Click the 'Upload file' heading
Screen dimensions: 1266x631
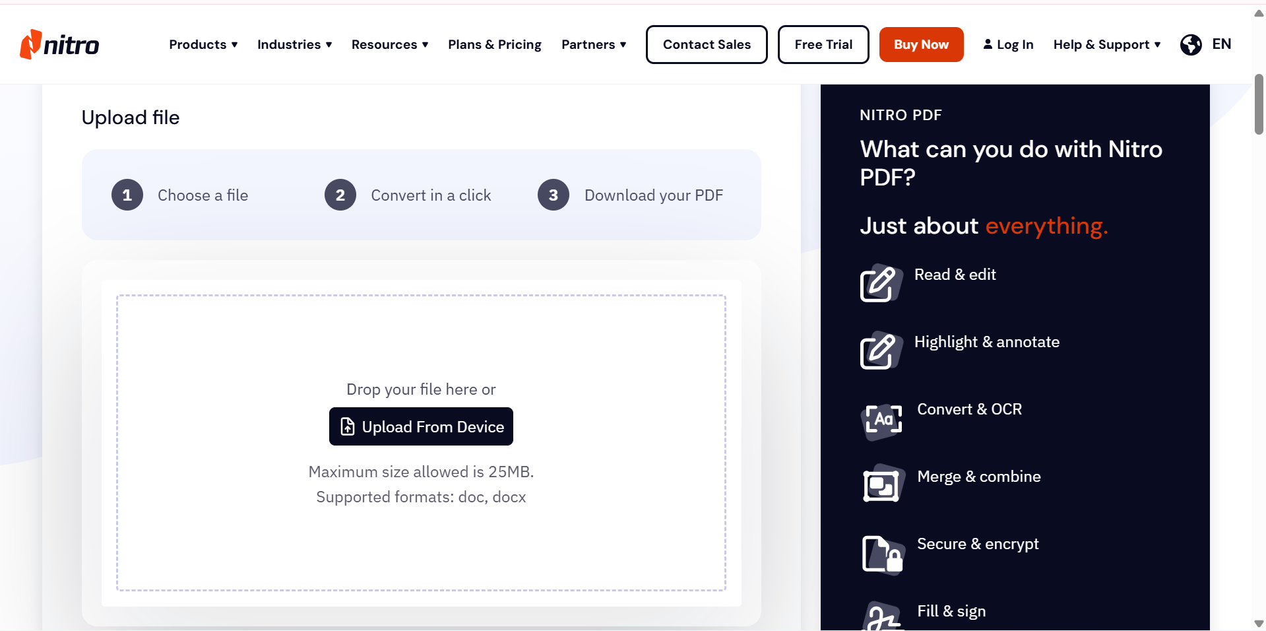[x=131, y=117]
